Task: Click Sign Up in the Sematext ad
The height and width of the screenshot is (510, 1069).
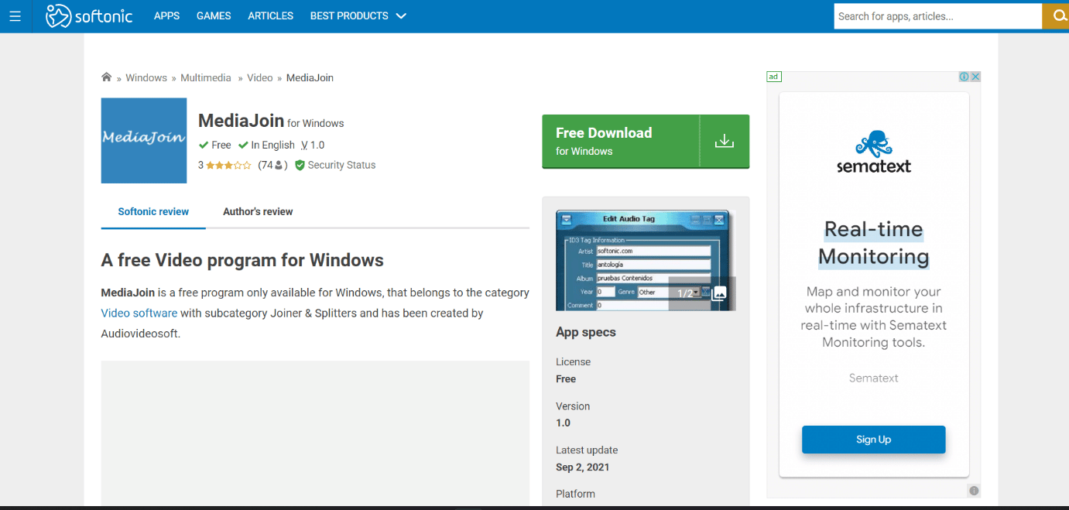Action: (874, 440)
